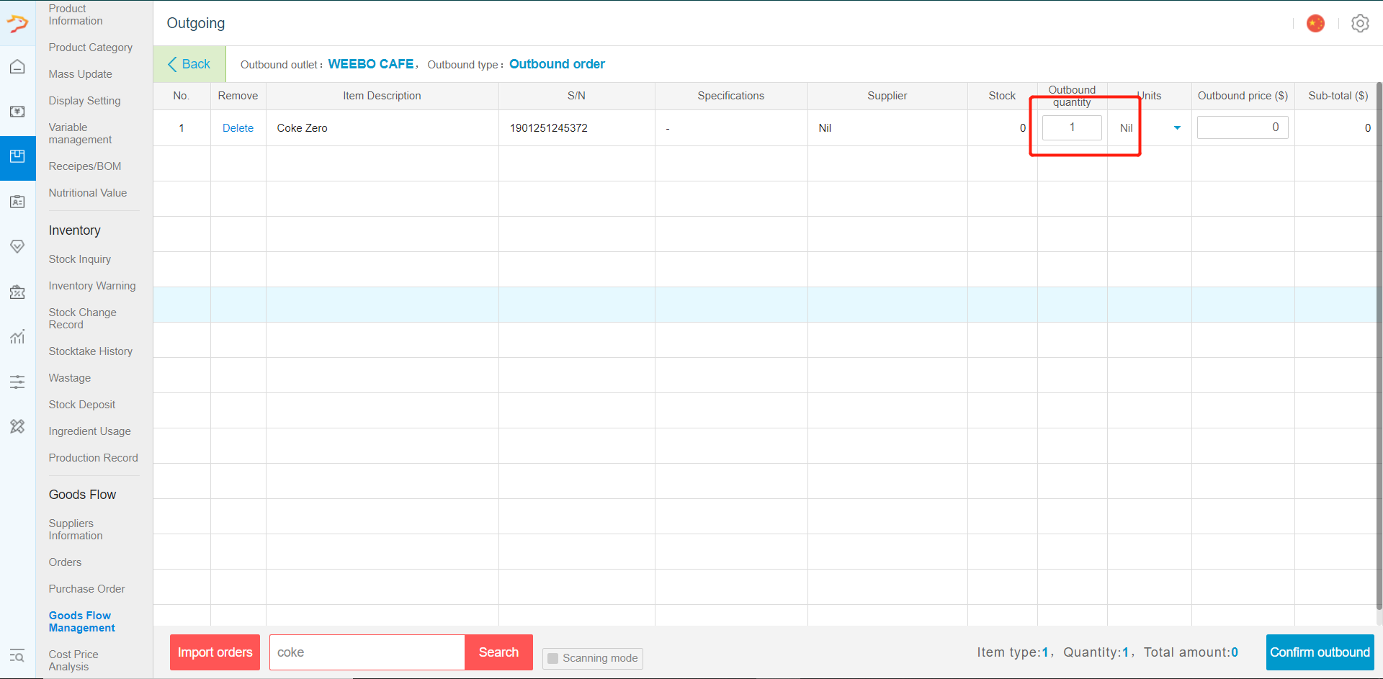Open Product Category menu item

click(90, 48)
